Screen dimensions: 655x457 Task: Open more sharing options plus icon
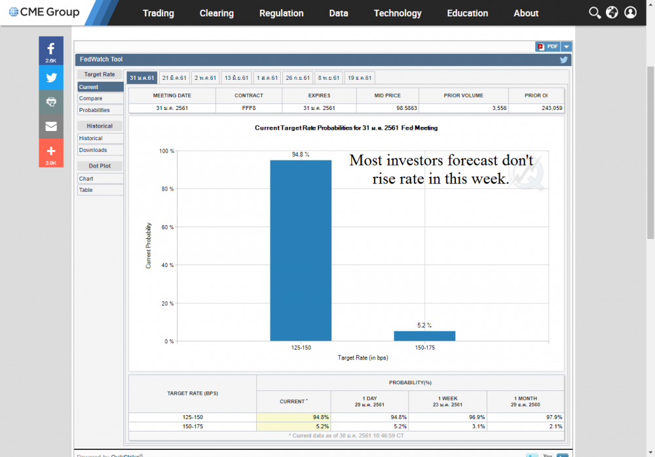tap(51, 152)
